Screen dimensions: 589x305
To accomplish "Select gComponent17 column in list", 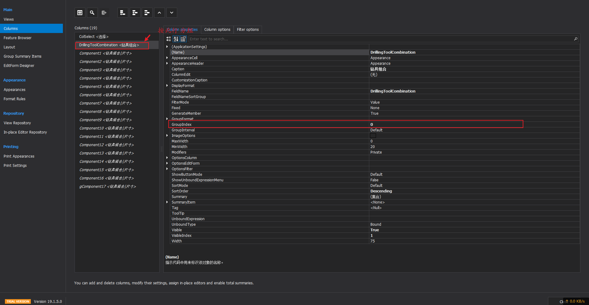I will point(117,187).
